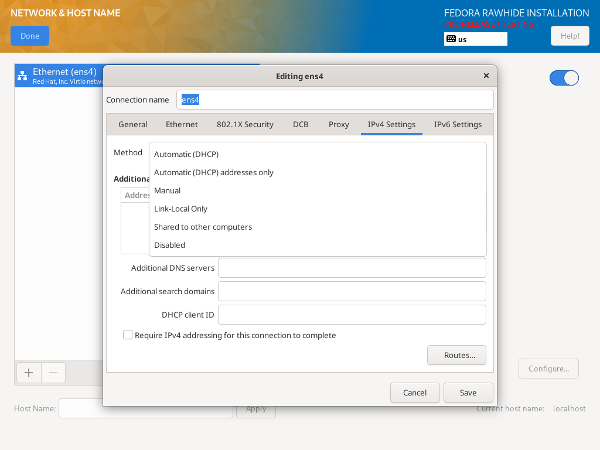Screen dimensions: 600x450
Task: Click the Configure... button
Action: [x=548, y=369]
